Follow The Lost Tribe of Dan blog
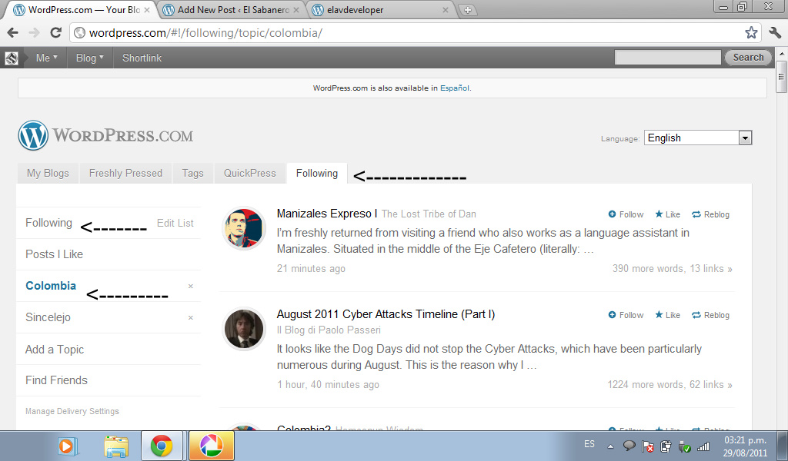The image size is (788, 461). pos(626,214)
